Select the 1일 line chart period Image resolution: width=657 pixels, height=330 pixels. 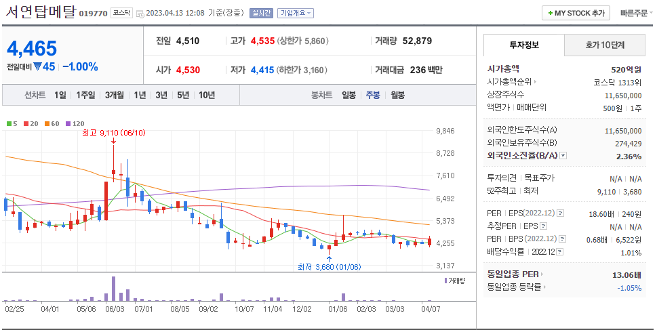coord(60,96)
